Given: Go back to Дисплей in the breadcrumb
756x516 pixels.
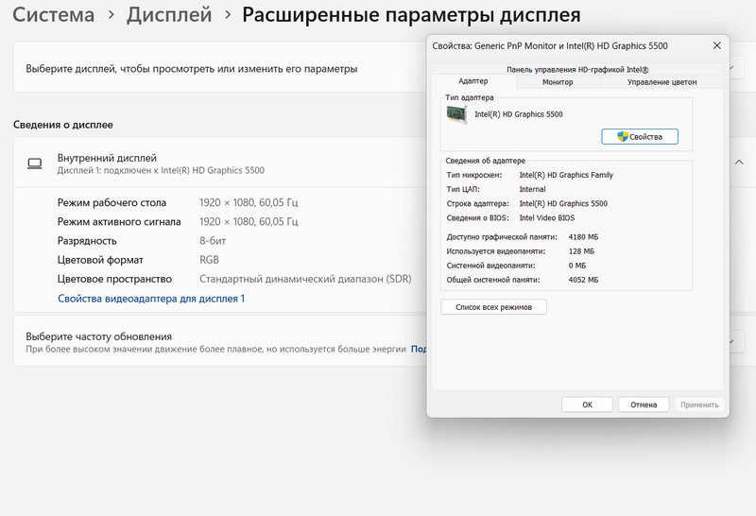Looking at the screenshot, I should click(168, 15).
